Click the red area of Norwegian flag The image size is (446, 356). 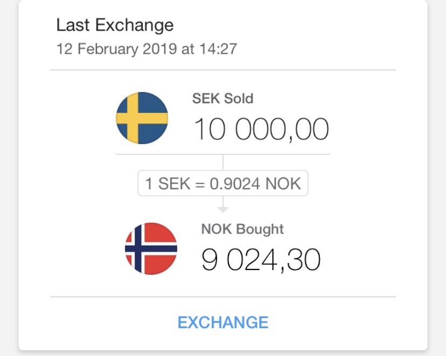pos(164,234)
